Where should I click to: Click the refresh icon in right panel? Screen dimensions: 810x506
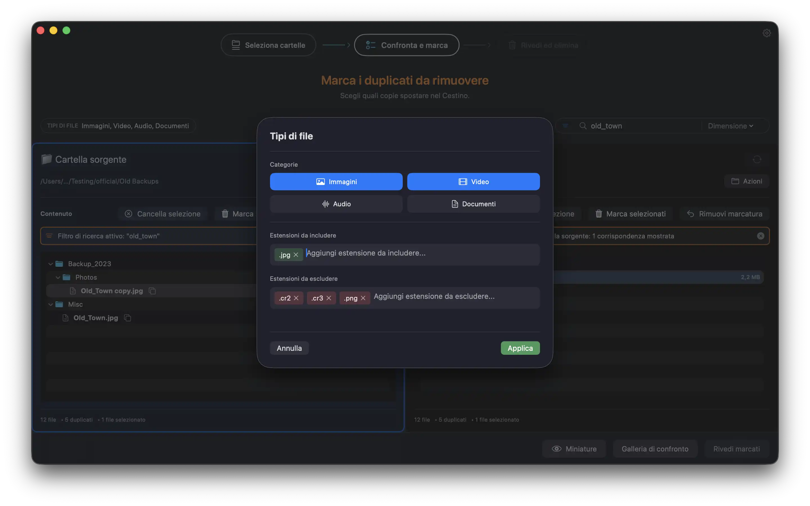pyautogui.click(x=757, y=160)
